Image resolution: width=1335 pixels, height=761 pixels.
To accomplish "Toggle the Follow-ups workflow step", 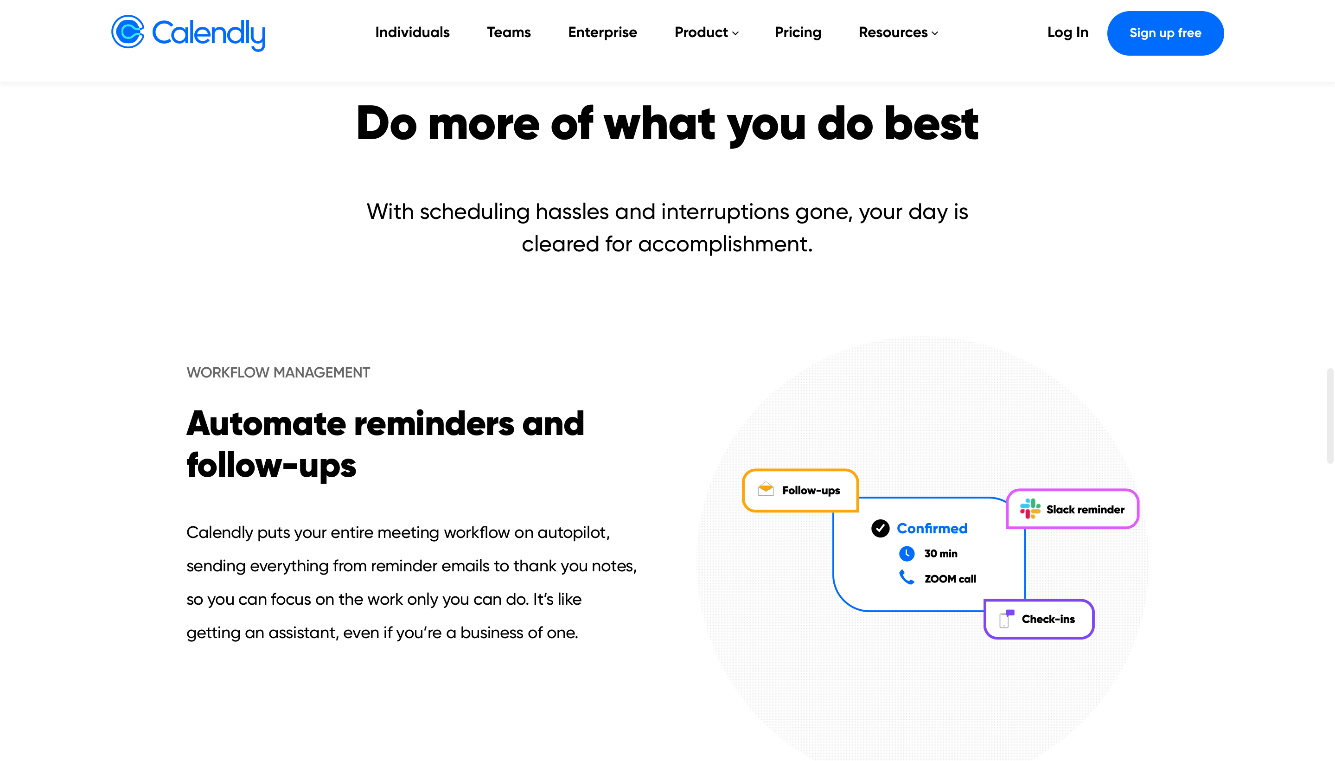I will point(799,490).
